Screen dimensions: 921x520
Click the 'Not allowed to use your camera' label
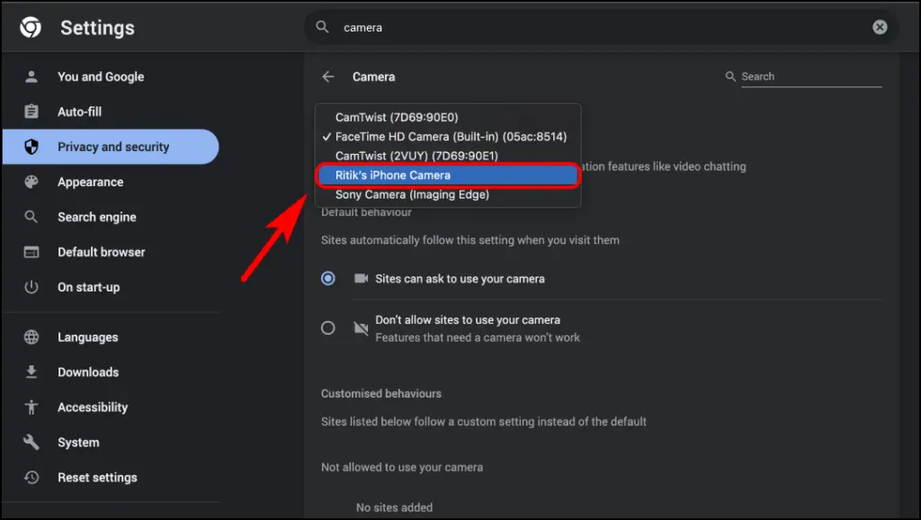click(402, 467)
